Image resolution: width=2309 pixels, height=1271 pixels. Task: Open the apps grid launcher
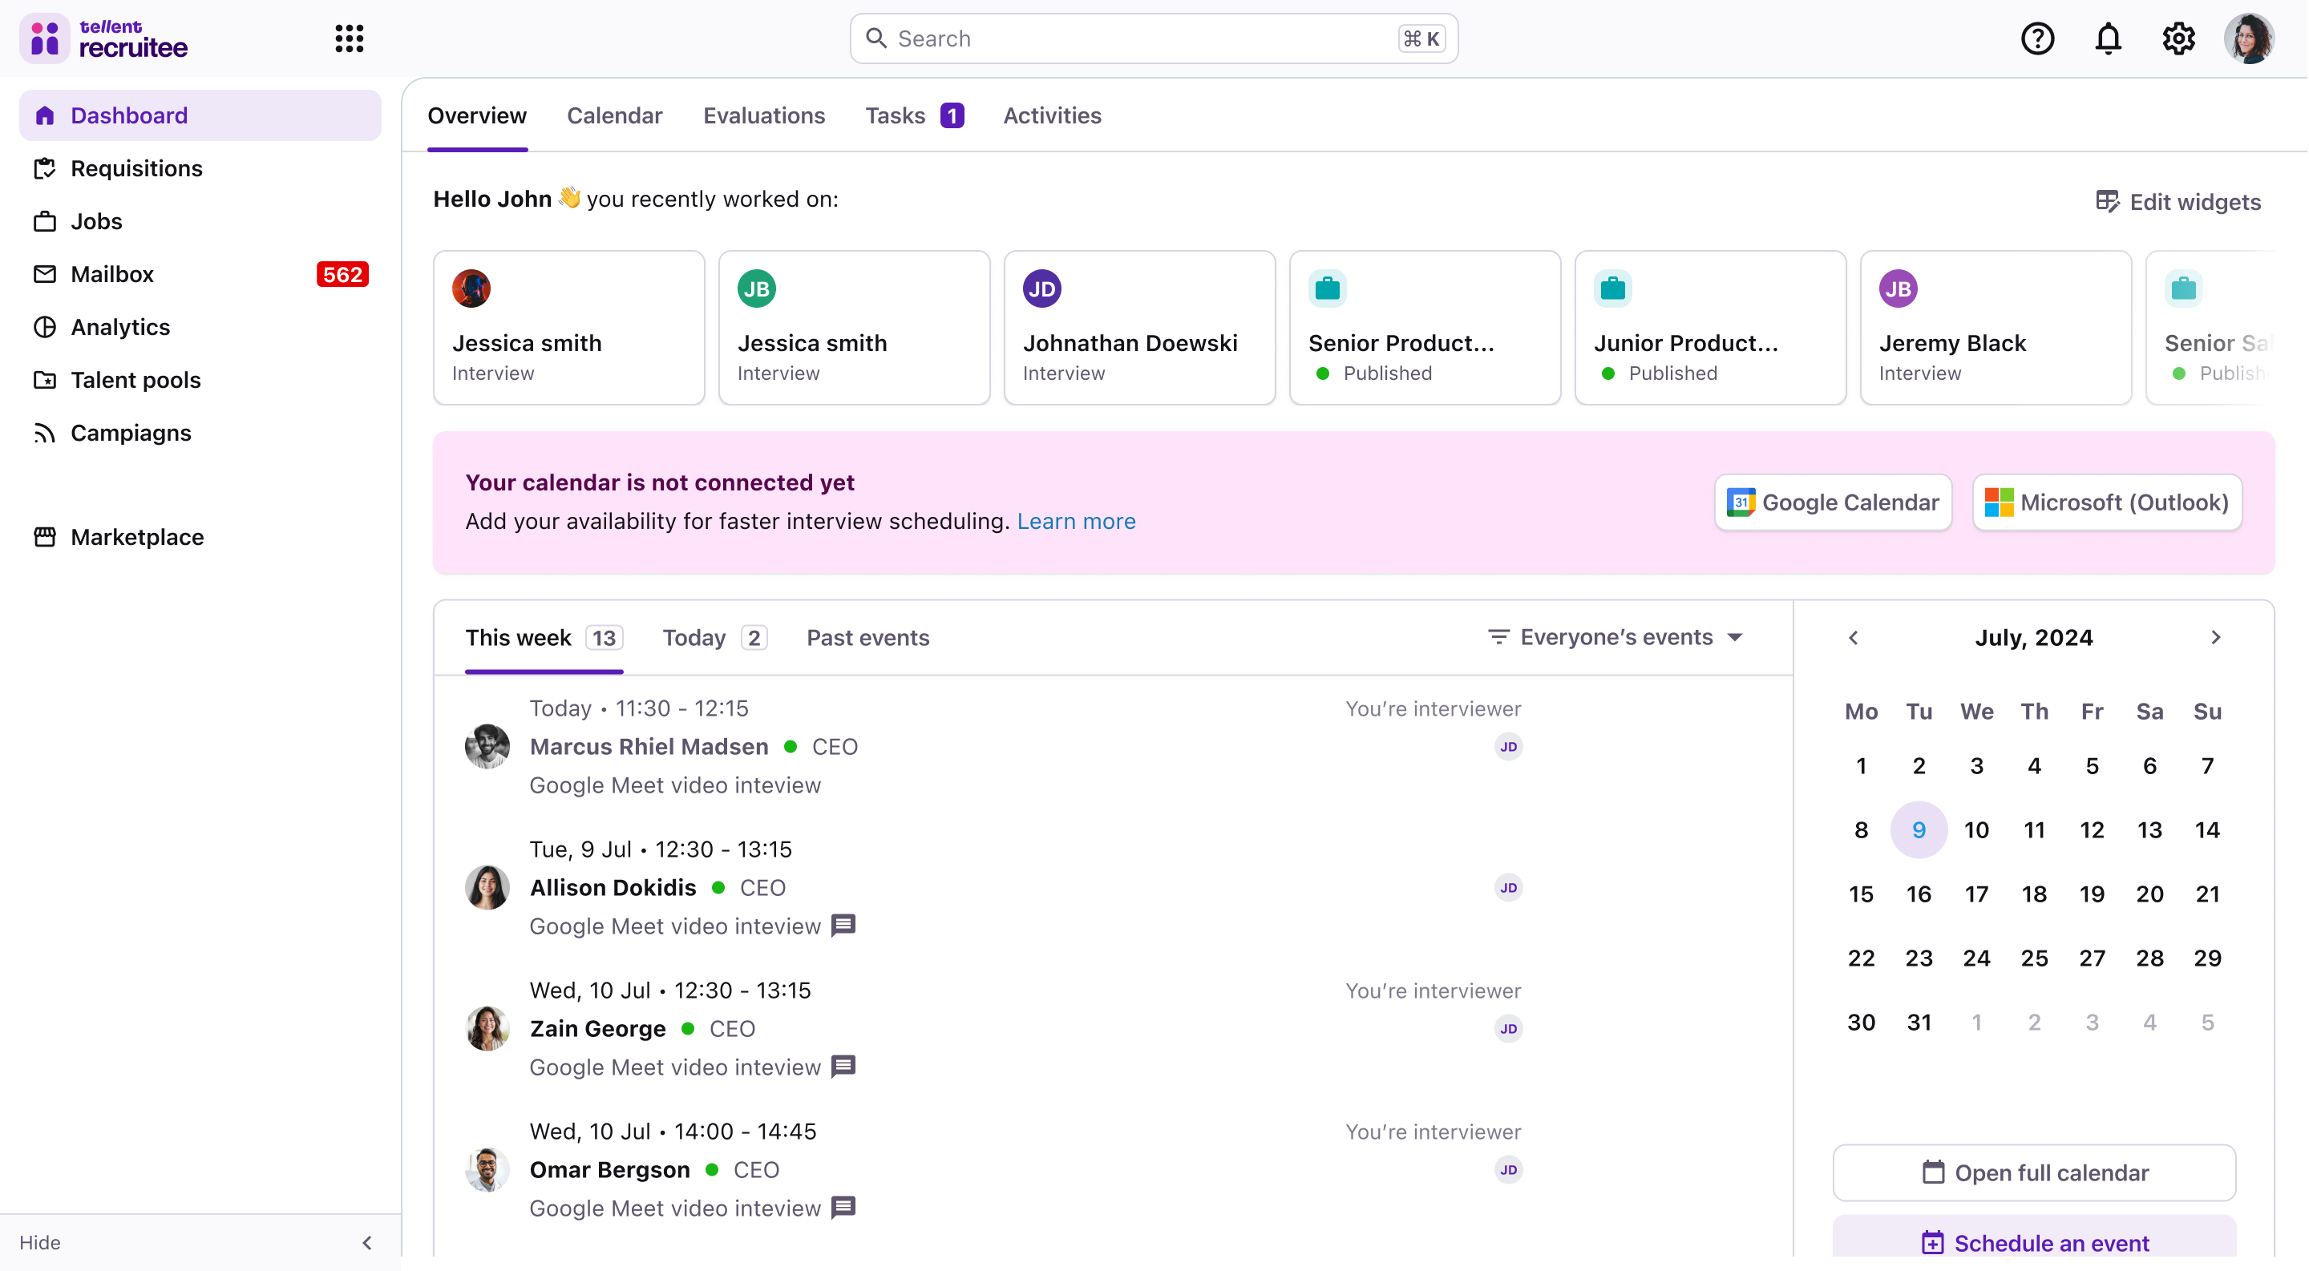click(349, 38)
